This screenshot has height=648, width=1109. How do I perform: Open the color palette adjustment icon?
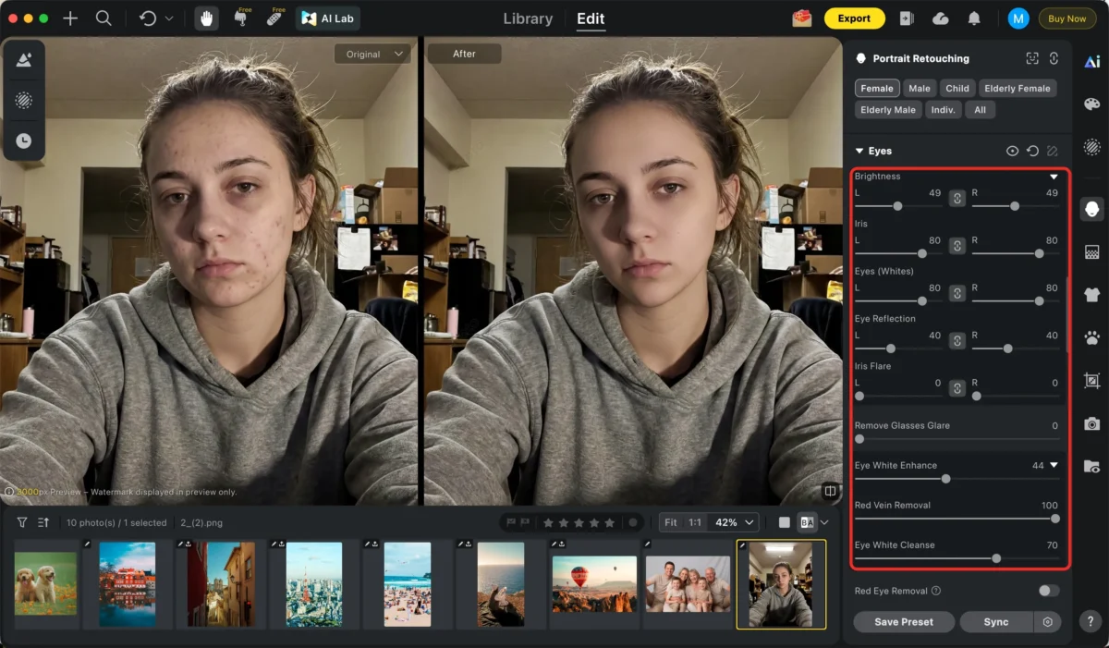pos(1091,104)
